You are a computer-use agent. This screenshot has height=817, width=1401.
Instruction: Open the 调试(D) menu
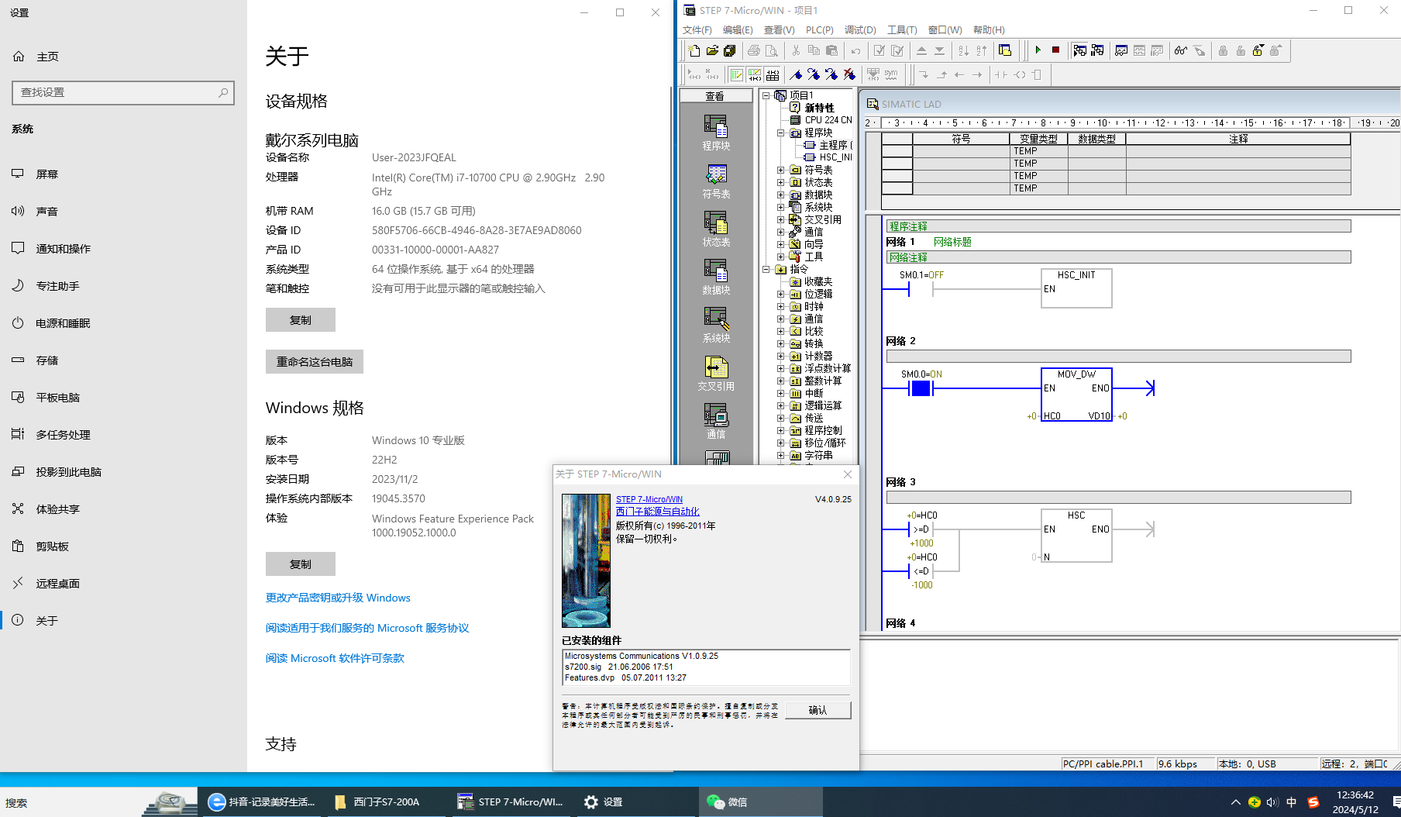(x=859, y=30)
